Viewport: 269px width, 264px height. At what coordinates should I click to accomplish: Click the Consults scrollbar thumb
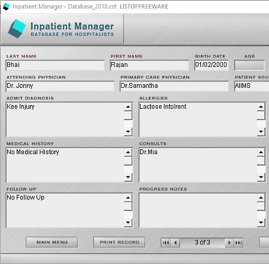point(261,161)
